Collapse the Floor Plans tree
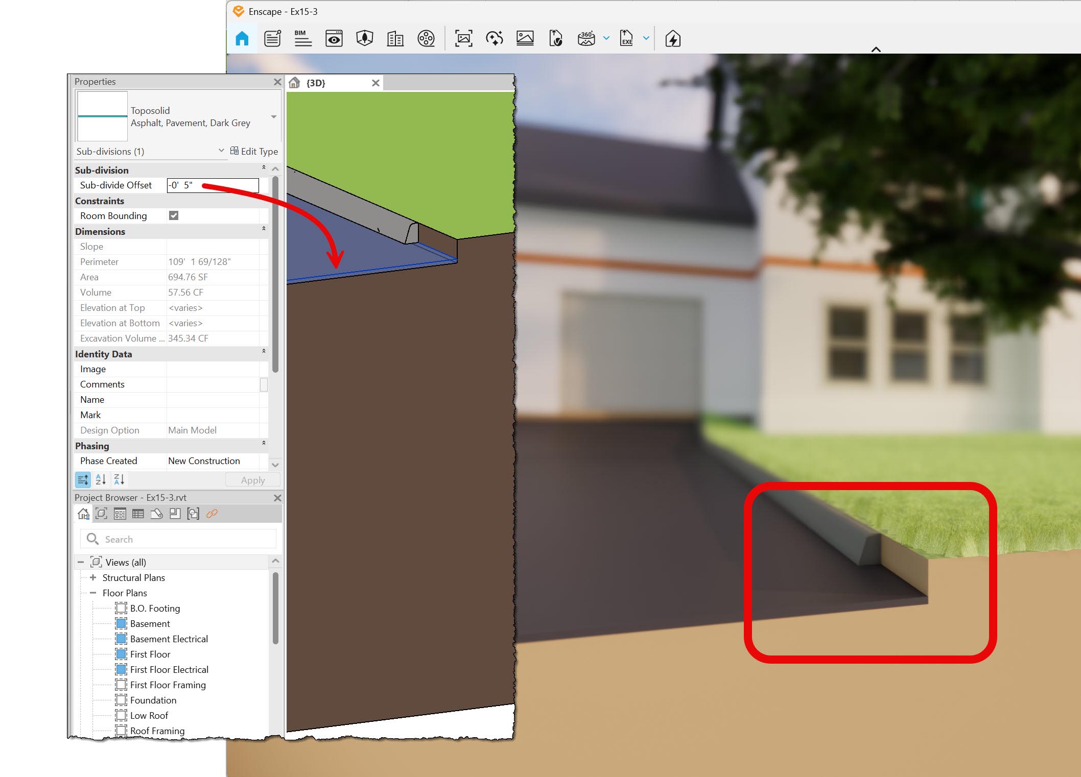The width and height of the screenshot is (1081, 777). (92, 593)
